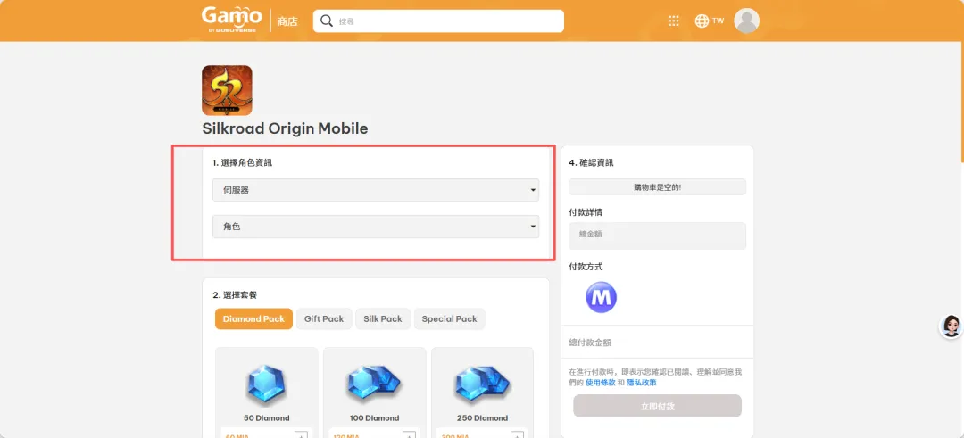Viewport: 964px width, 438px height.
Task: Add the 100 Diamond pack with plus
Action: 409,434
